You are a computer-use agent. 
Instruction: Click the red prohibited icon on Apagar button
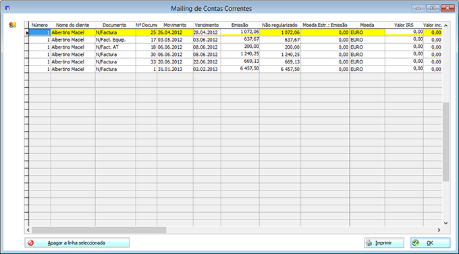(x=31, y=243)
